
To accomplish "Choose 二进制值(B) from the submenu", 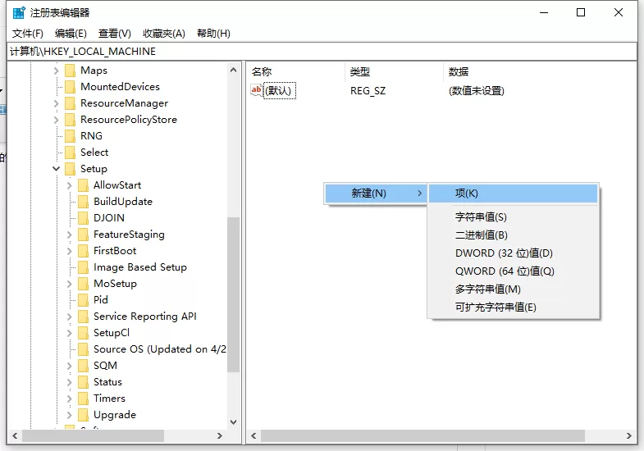I will (x=513, y=235).
